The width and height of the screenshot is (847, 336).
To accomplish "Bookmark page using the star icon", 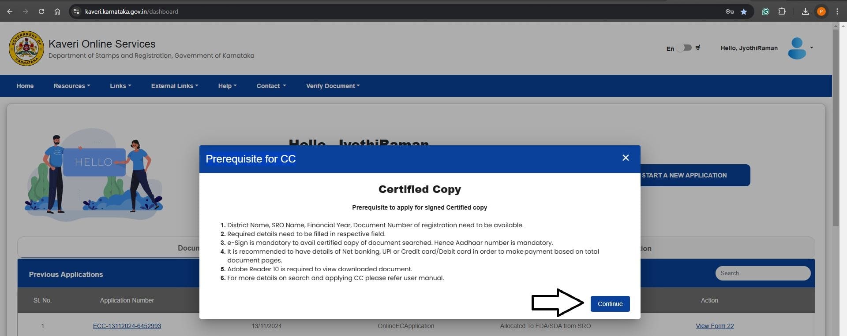I will point(744,11).
